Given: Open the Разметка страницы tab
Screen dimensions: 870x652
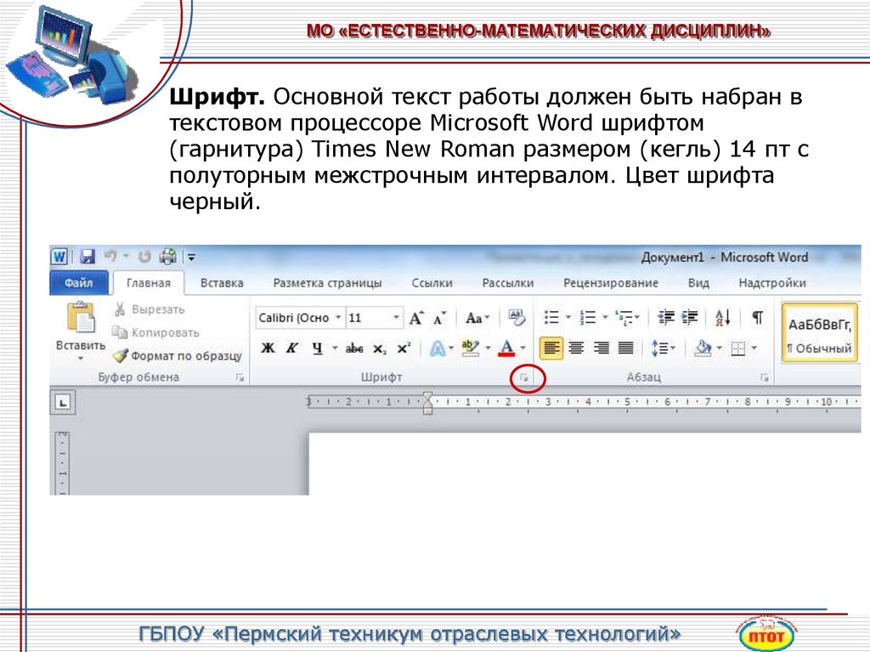Looking at the screenshot, I should tap(327, 283).
